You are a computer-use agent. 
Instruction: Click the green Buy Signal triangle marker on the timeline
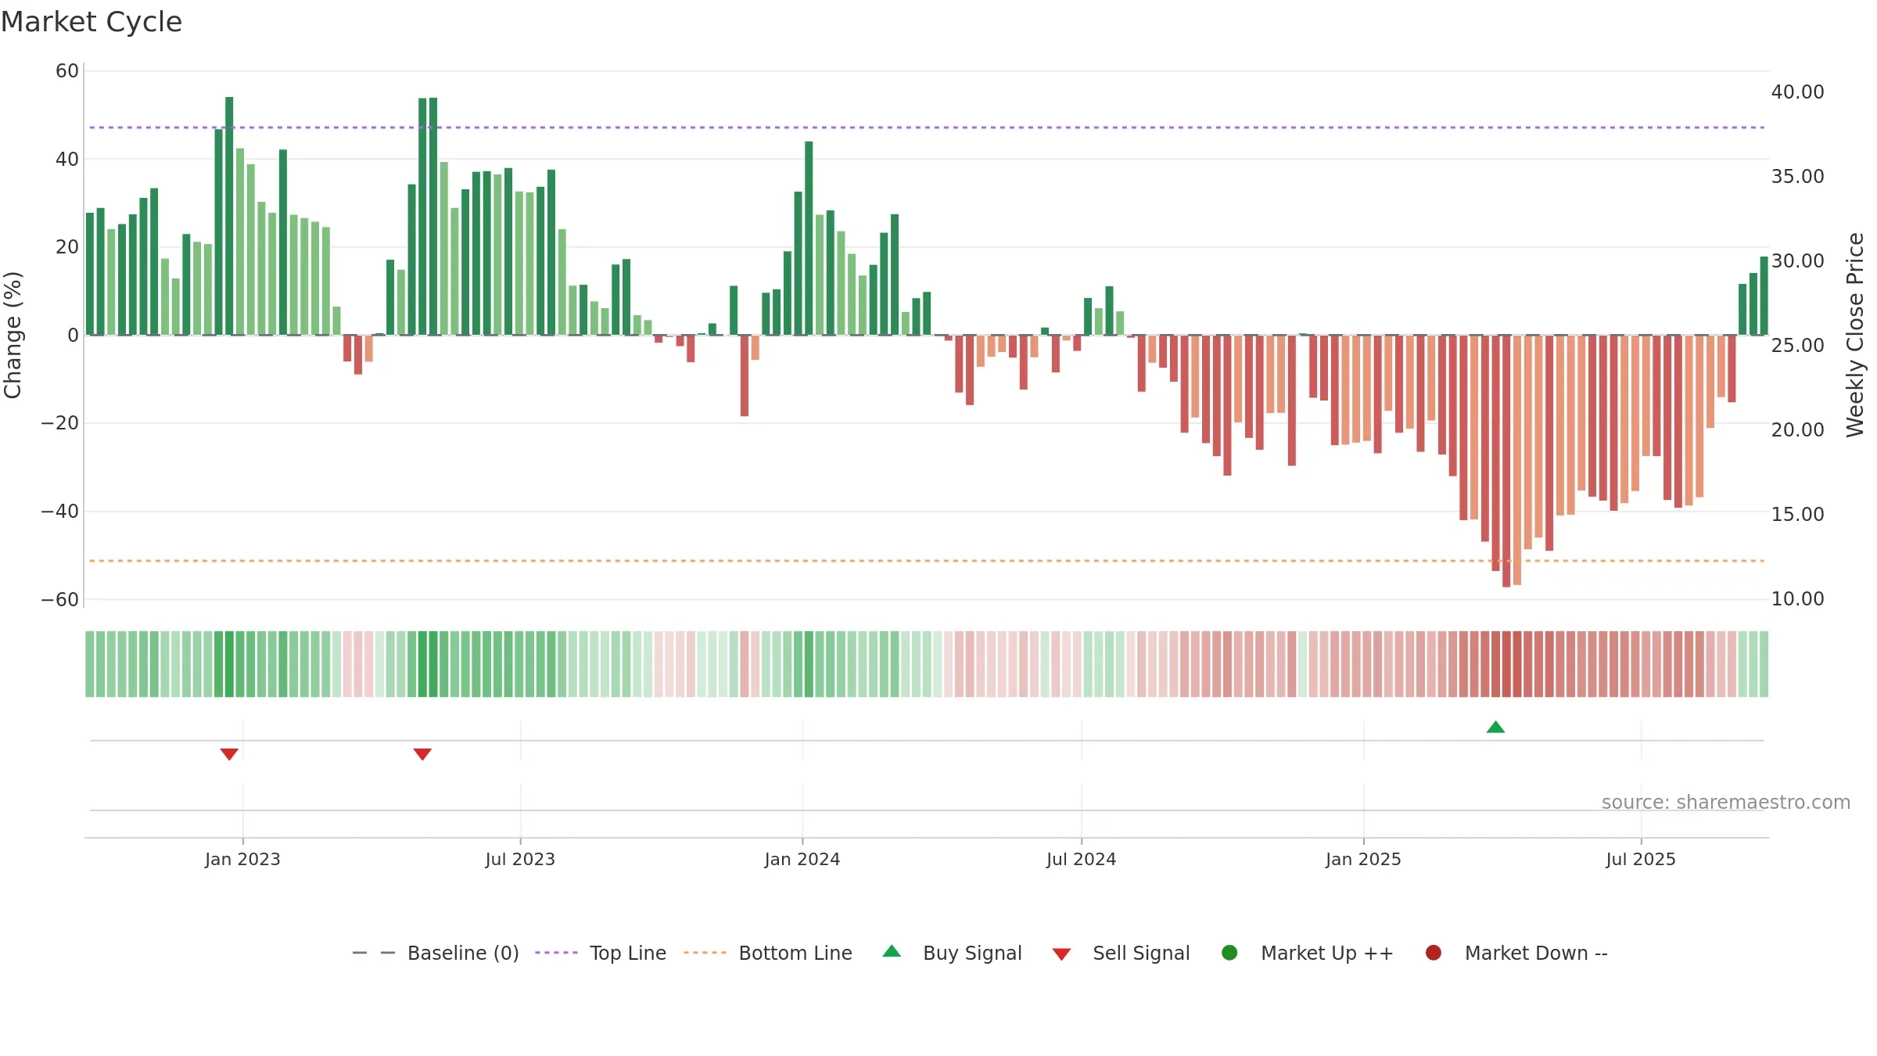[1495, 727]
